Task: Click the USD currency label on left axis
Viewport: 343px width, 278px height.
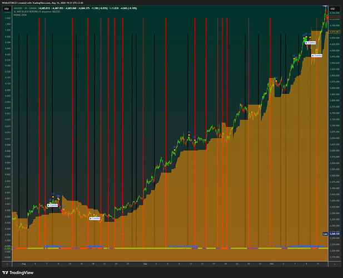Action: [x=7, y=9]
